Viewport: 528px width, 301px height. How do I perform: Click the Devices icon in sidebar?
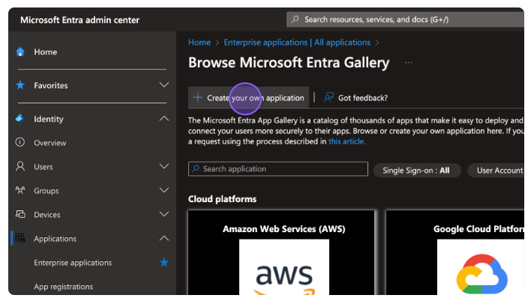pyautogui.click(x=20, y=214)
